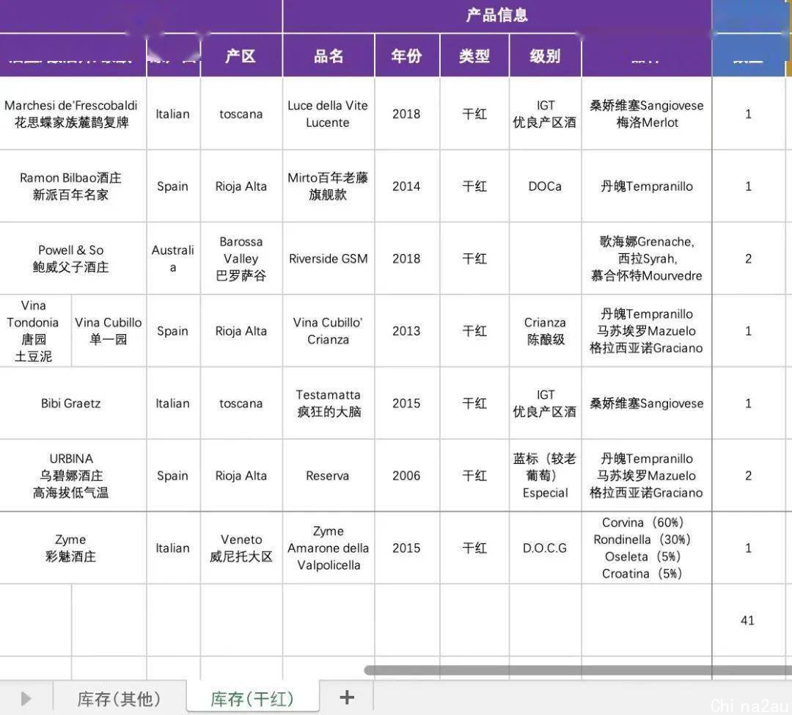Click the URBINA 乌碧娜酒庄 cell
Screen dimensions: 792x715
click(73, 475)
